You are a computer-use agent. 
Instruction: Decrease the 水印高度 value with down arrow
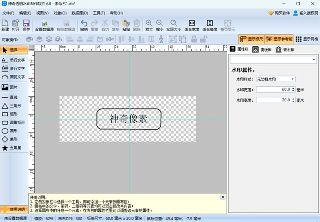click(293, 101)
